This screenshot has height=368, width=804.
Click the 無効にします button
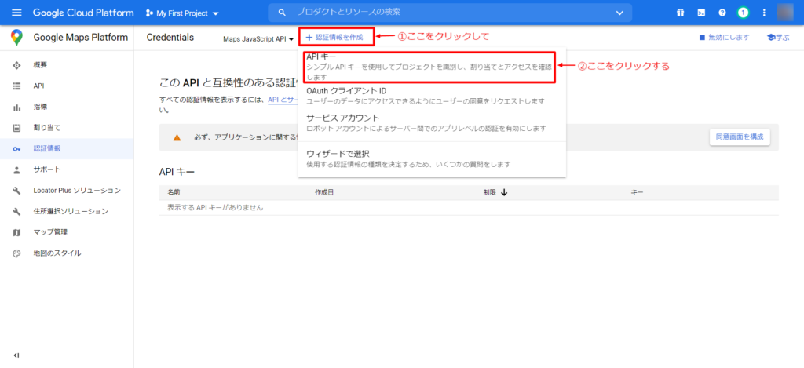(x=724, y=38)
